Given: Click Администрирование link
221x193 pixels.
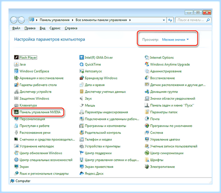Looking at the screenshot, I should click(166, 71).
